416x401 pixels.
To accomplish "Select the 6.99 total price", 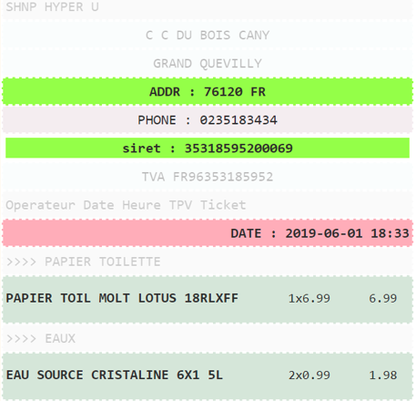I will tap(383, 298).
